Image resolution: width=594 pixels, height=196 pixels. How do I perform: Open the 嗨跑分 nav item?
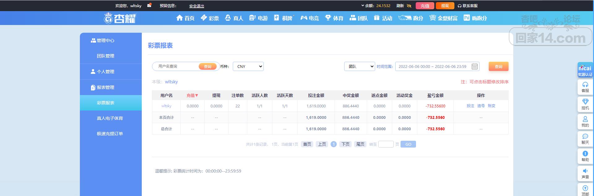pos(475,18)
